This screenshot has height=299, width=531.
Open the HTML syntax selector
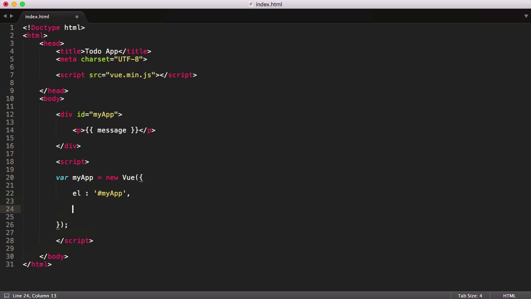pos(509,296)
